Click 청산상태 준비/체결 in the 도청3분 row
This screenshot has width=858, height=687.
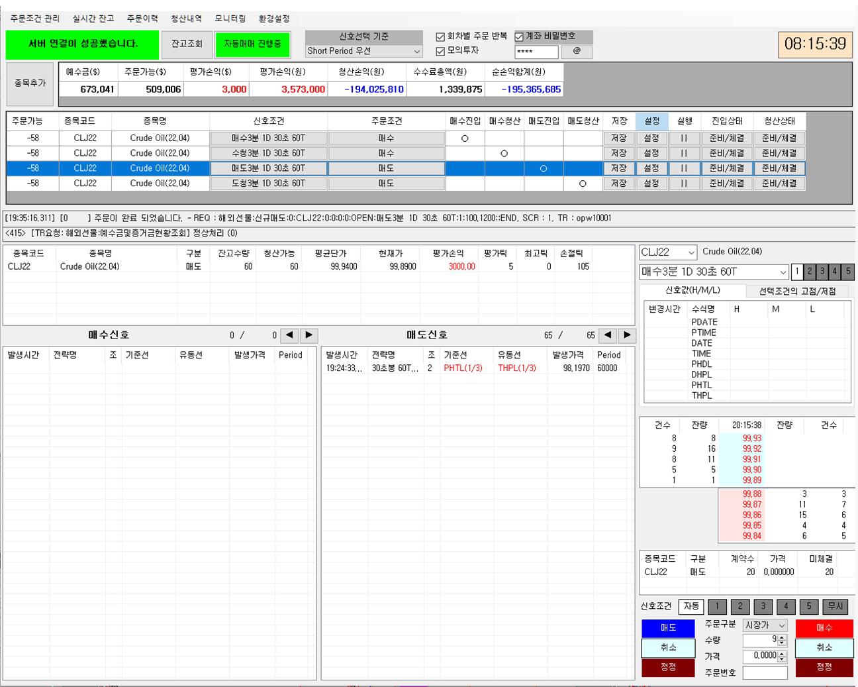(x=779, y=184)
